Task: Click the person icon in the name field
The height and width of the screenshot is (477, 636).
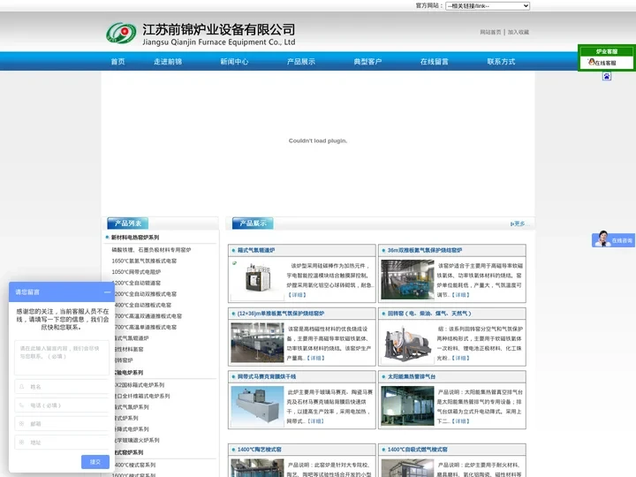Action: pyautogui.click(x=22, y=387)
